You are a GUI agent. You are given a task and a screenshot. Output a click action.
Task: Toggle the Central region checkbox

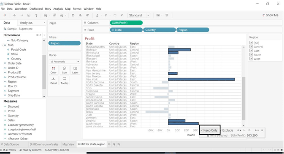coord(251,47)
